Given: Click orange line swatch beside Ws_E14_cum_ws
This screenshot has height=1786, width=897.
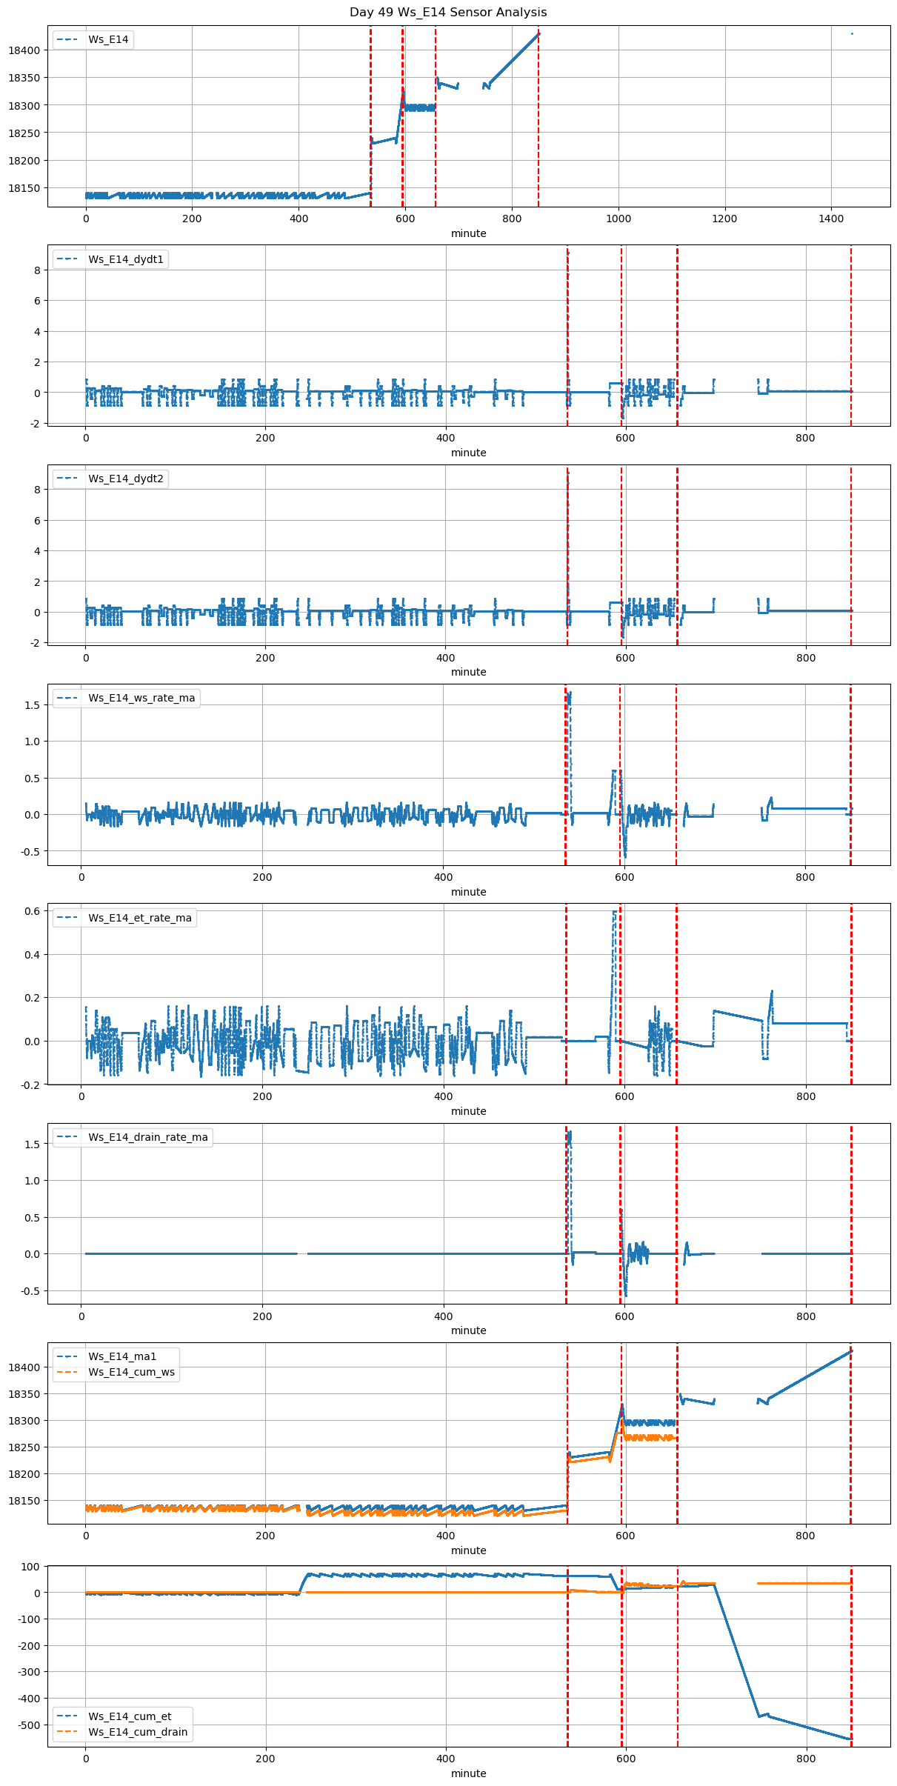Looking at the screenshot, I should coord(67,1372).
